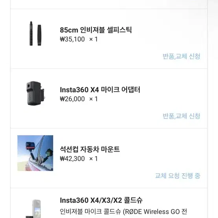Open the 석션컵 자동차 마운트 title
The width and height of the screenshot is (218, 218).
[x=90, y=149]
